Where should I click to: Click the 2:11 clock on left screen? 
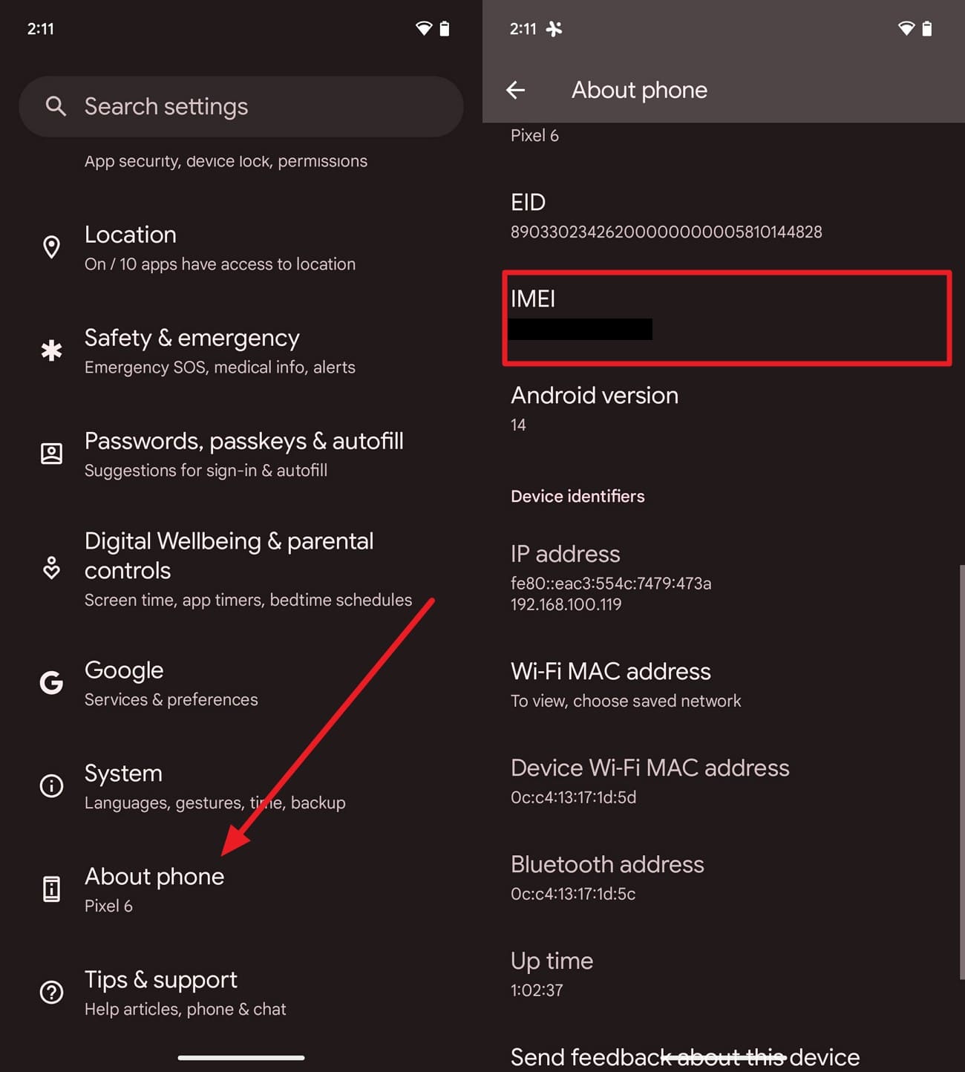pyautogui.click(x=41, y=29)
